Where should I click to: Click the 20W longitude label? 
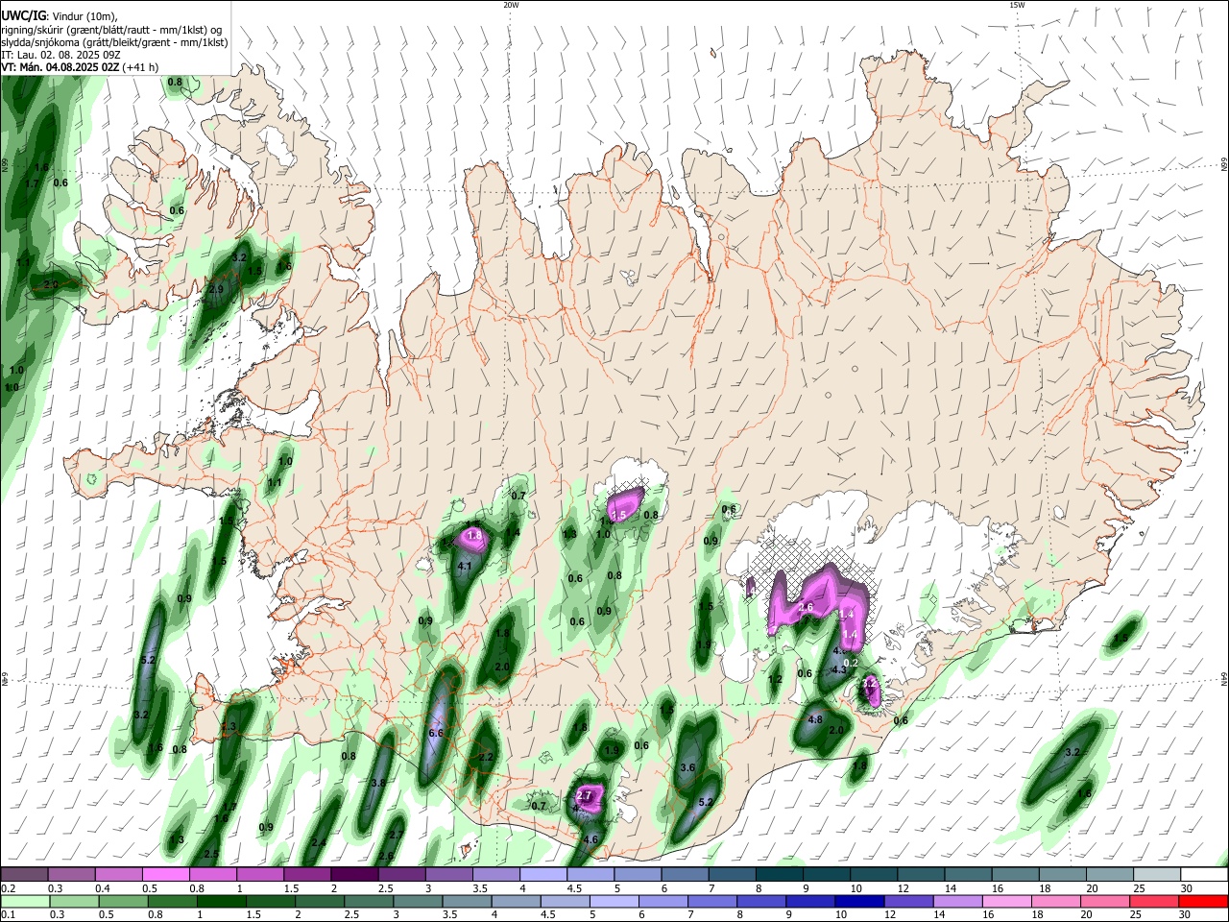click(511, 5)
